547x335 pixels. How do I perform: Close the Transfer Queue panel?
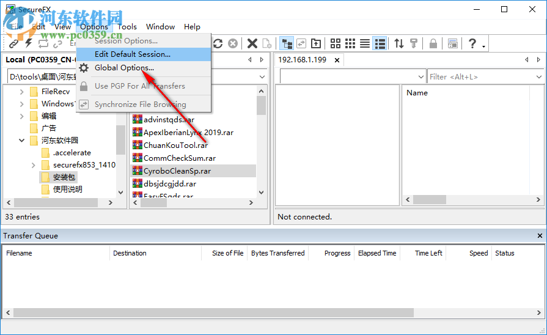point(540,236)
